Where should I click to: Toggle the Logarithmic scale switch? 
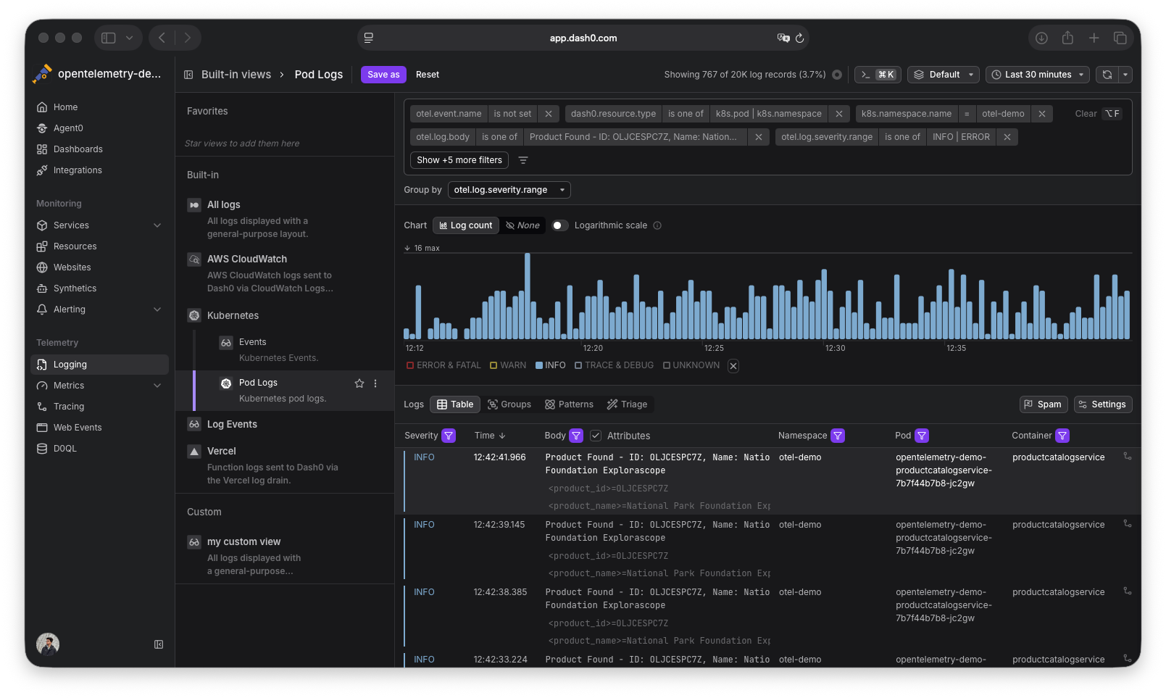click(x=559, y=225)
